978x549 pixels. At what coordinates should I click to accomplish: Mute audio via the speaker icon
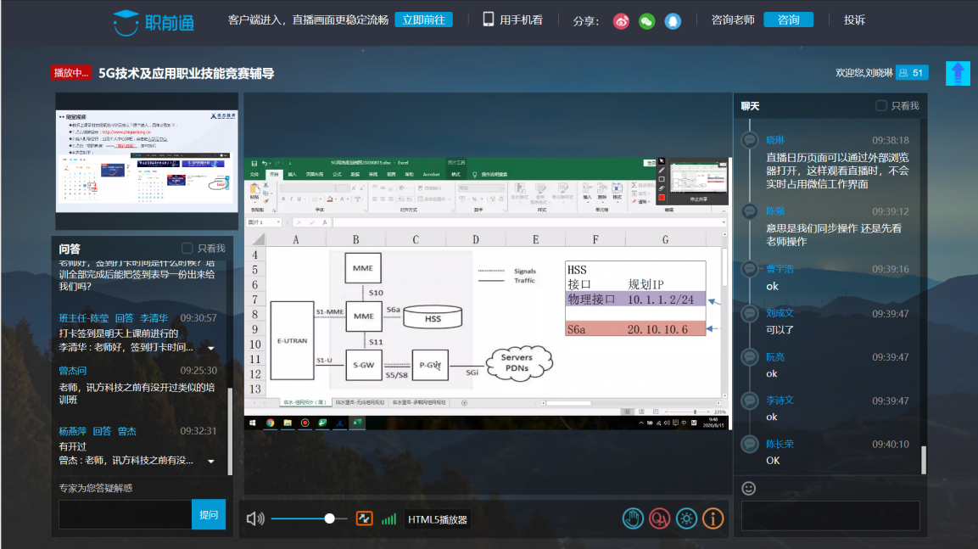click(257, 518)
